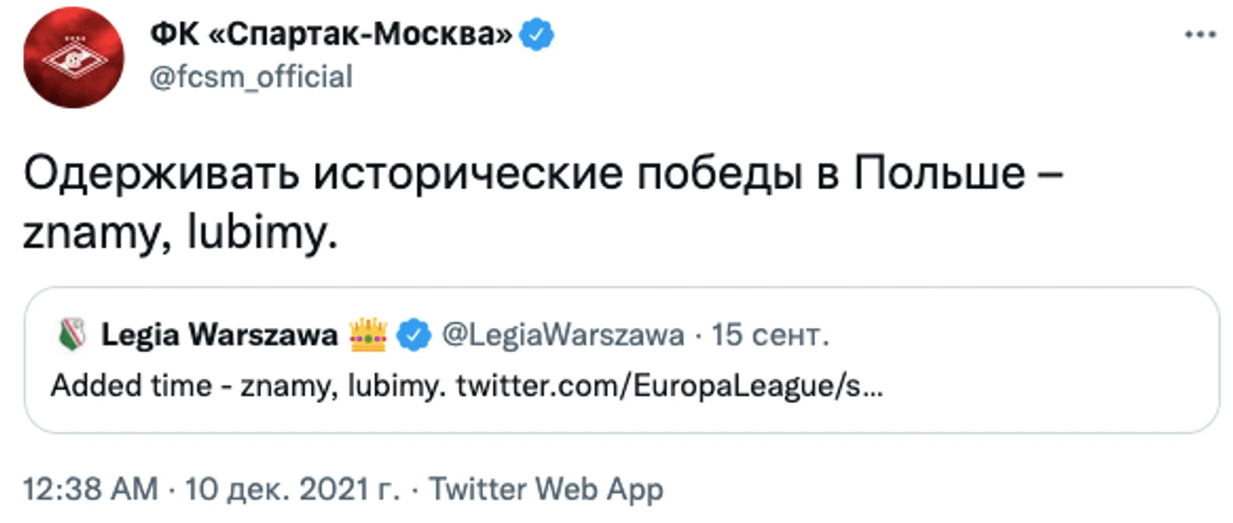This screenshot has width=1233, height=523.
Task: Click the crown emoji beside Legia Warszawa
Action: click(367, 335)
